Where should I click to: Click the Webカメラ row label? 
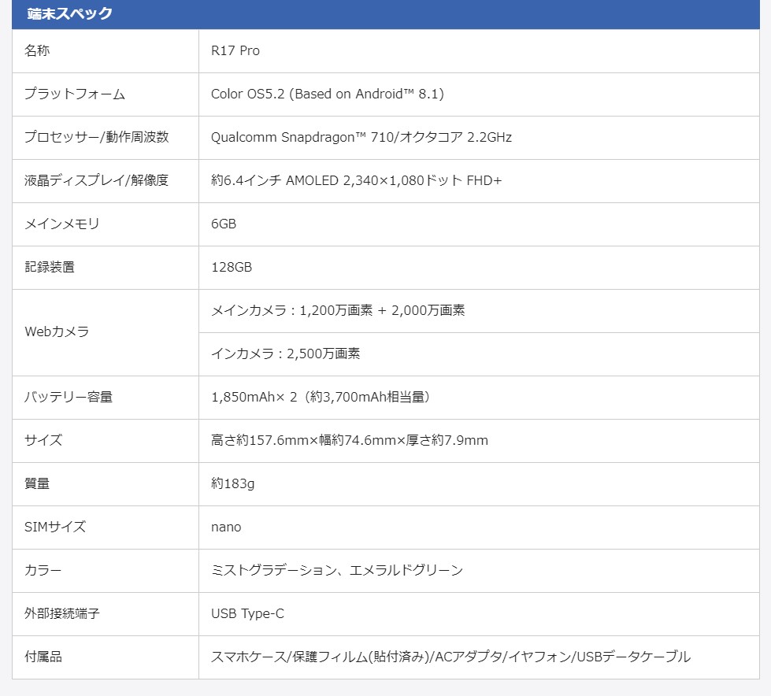57,331
